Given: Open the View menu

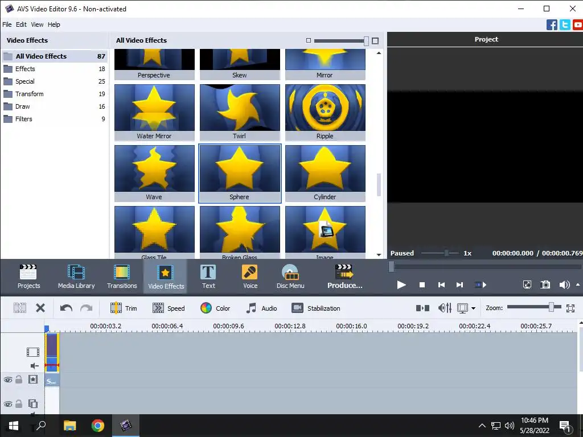Looking at the screenshot, I should point(37,24).
